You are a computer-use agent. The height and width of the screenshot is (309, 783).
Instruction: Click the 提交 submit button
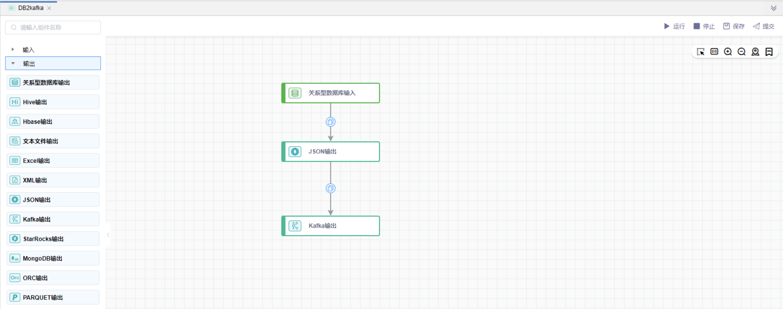[764, 26]
